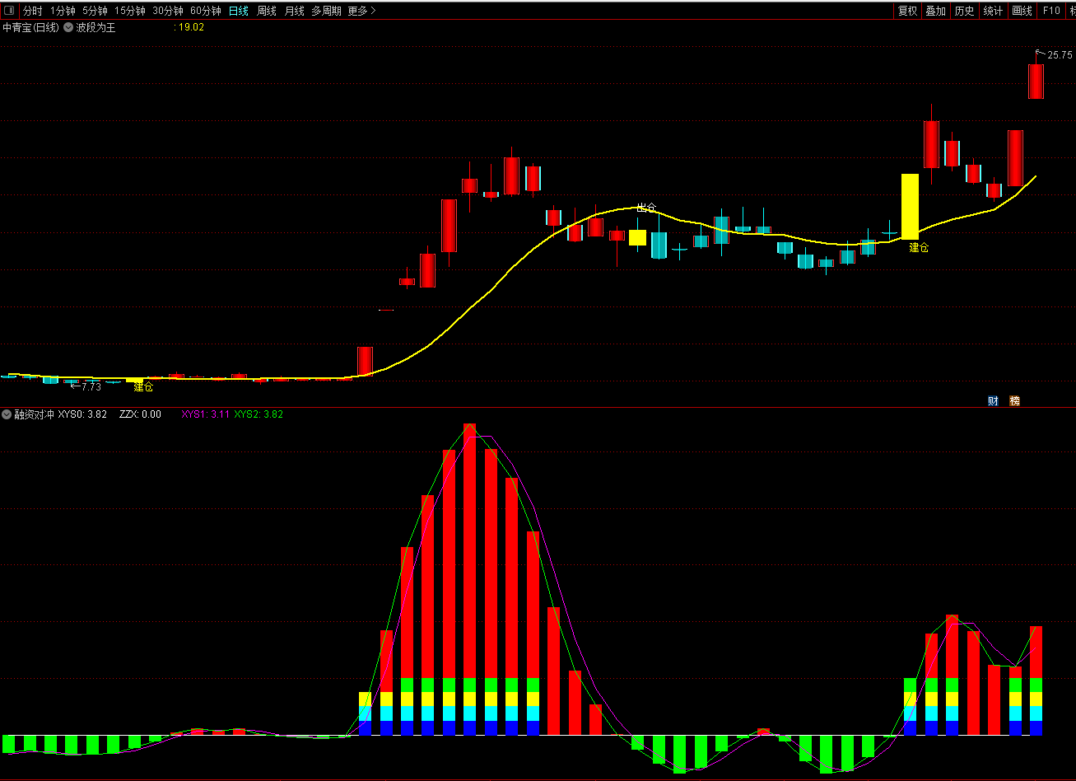Click the 波段为王 indicator name

95,27
